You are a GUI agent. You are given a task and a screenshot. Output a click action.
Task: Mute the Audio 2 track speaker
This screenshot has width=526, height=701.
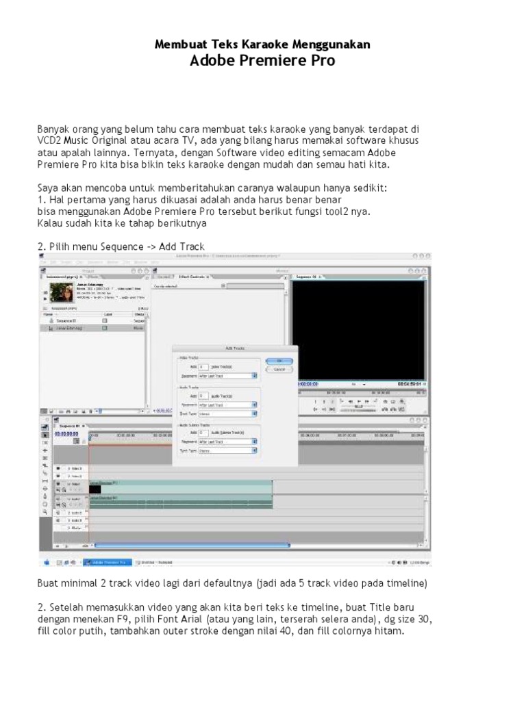58,512
